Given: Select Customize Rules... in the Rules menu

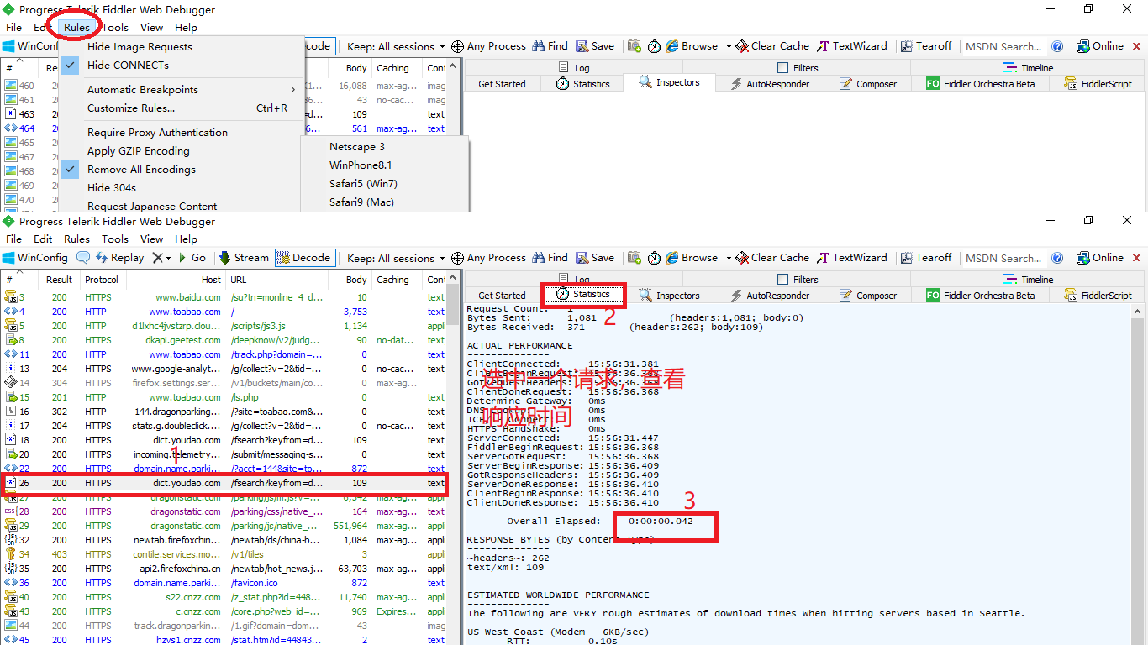Looking at the screenshot, I should [x=182, y=107].
